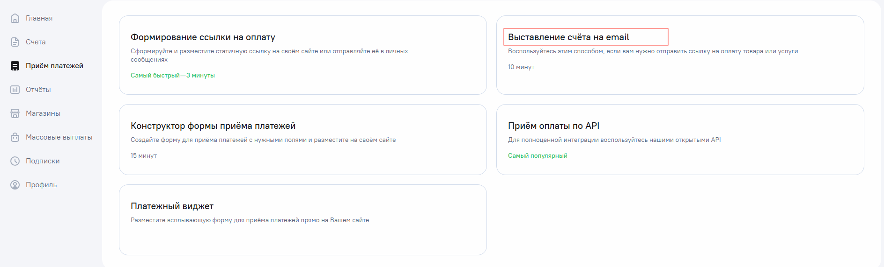The height and width of the screenshot is (267, 884).
Task: Open Отчёты in the sidebar
Action: tap(38, 90)
